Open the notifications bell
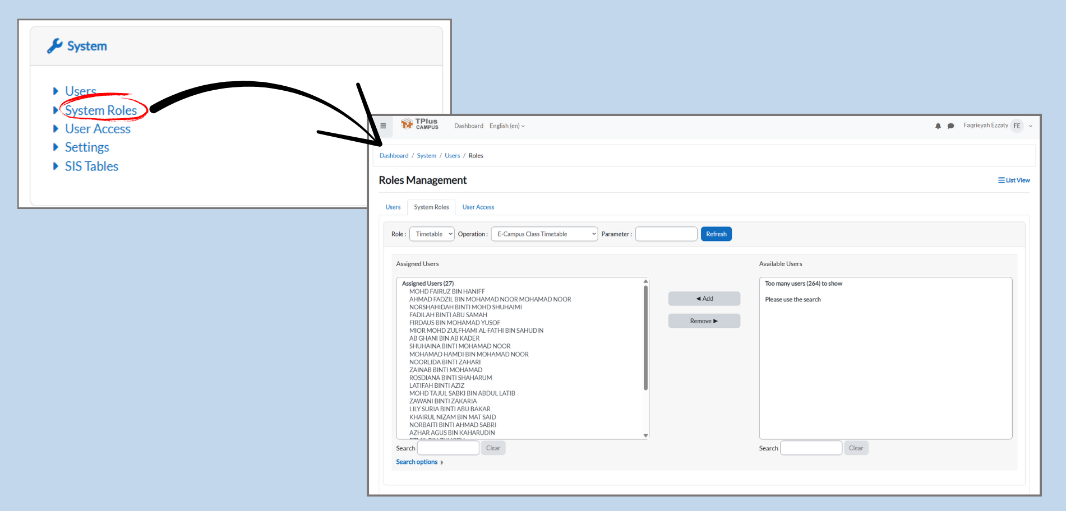Screen dimensions: 1066x511 [x=938, y=126]
